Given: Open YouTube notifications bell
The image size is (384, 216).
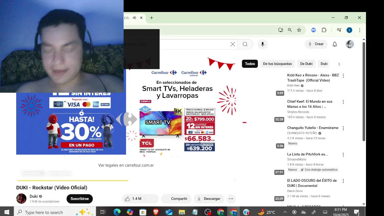Looking at the screenshot, I should click(x=335, y=44).
